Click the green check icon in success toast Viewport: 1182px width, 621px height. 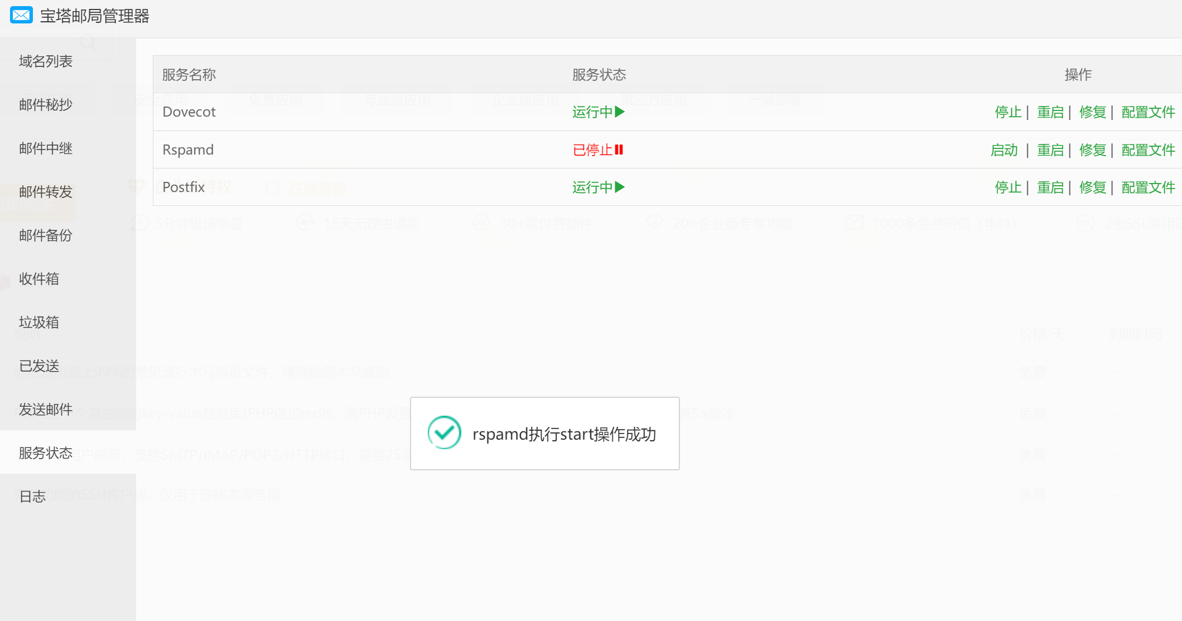[x=444, y=433]
